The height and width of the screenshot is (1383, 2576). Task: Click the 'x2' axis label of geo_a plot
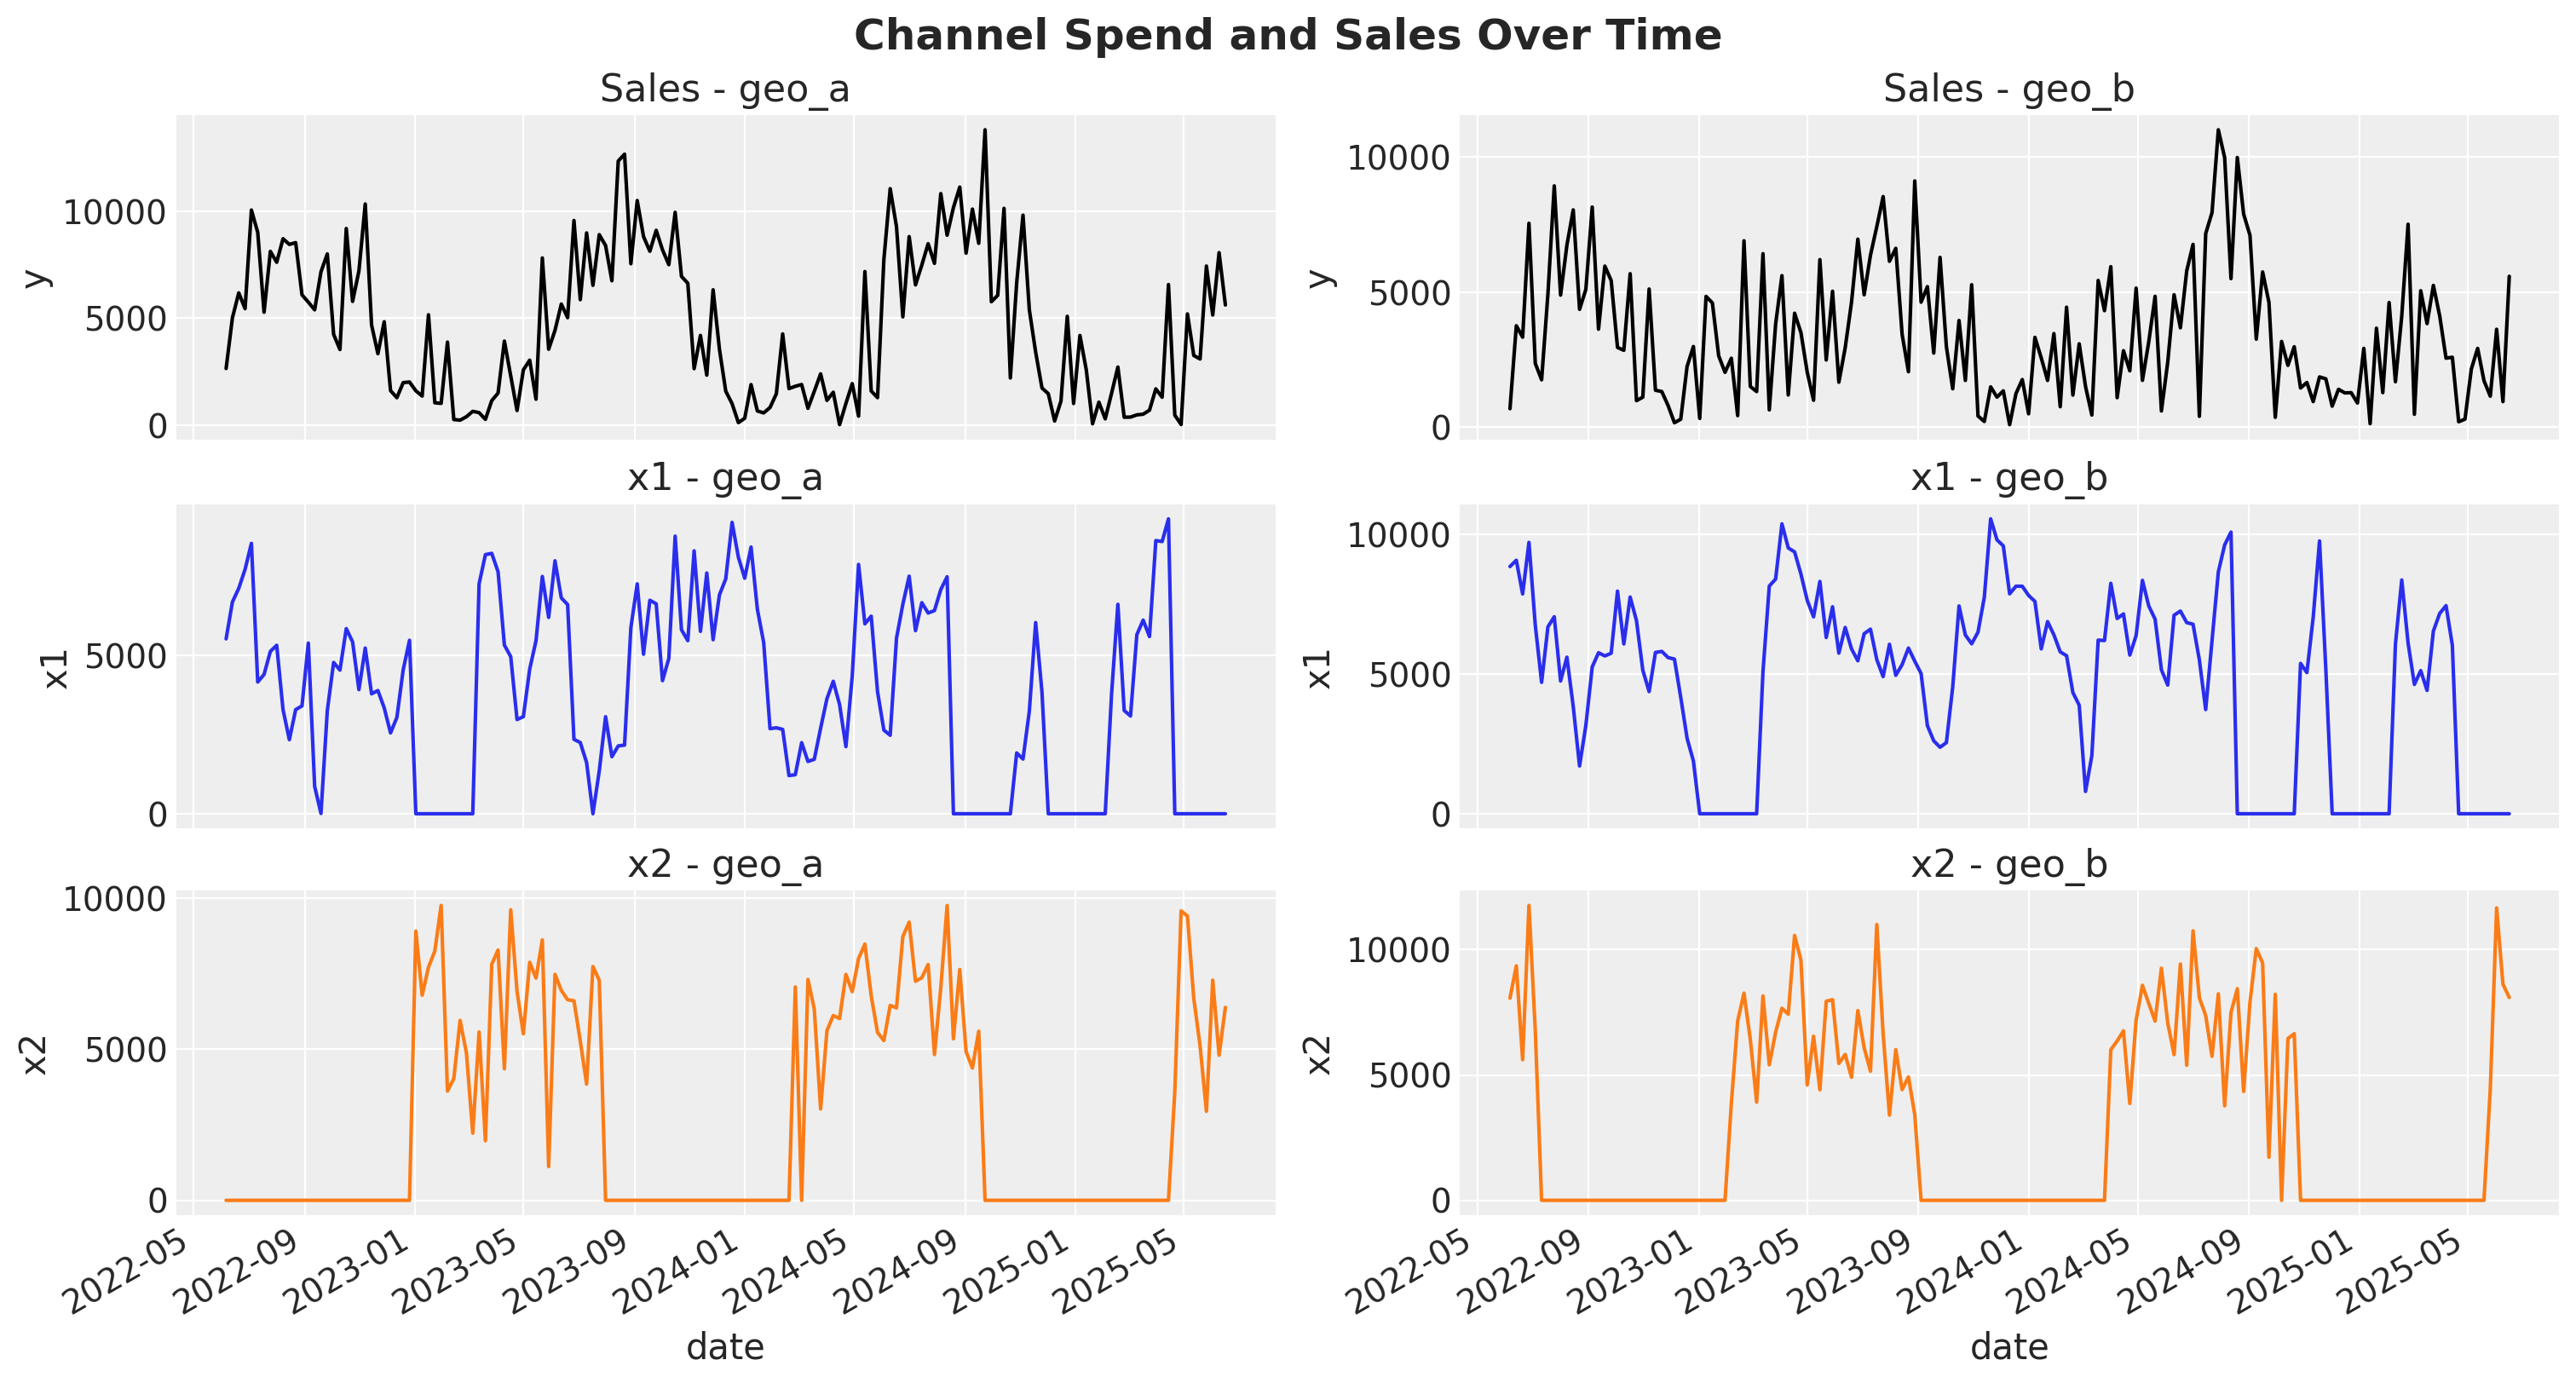pyautogui.click(x=36, y=1054)
